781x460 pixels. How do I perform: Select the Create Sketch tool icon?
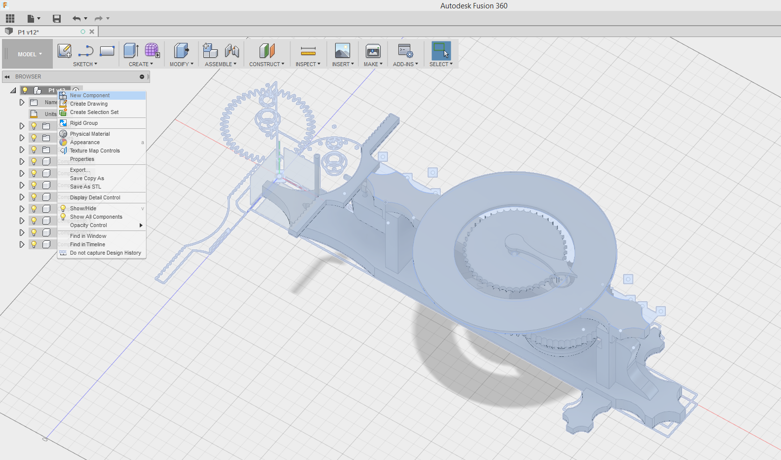tap(65, 51)
